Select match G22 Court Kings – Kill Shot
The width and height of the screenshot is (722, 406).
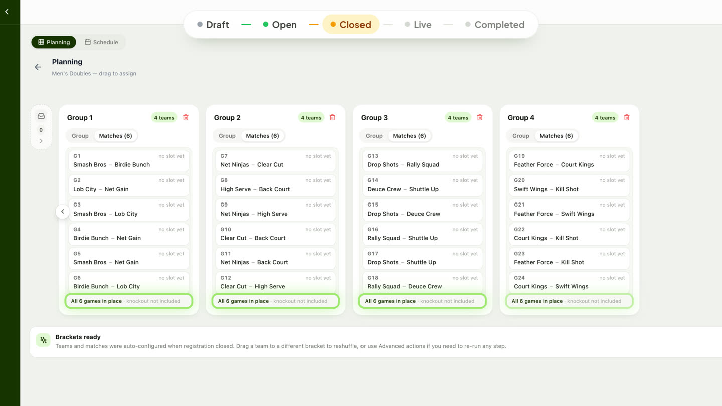coord(570,234)
